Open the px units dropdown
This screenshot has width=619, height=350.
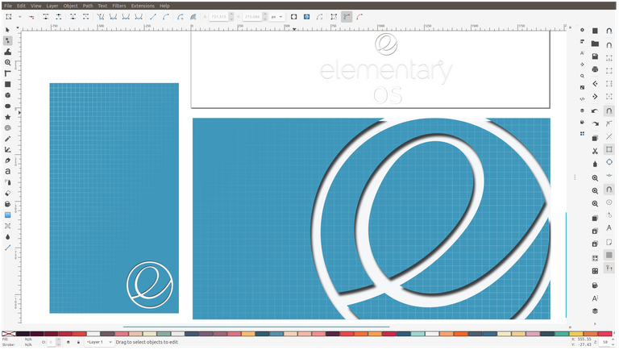point(276,17)
